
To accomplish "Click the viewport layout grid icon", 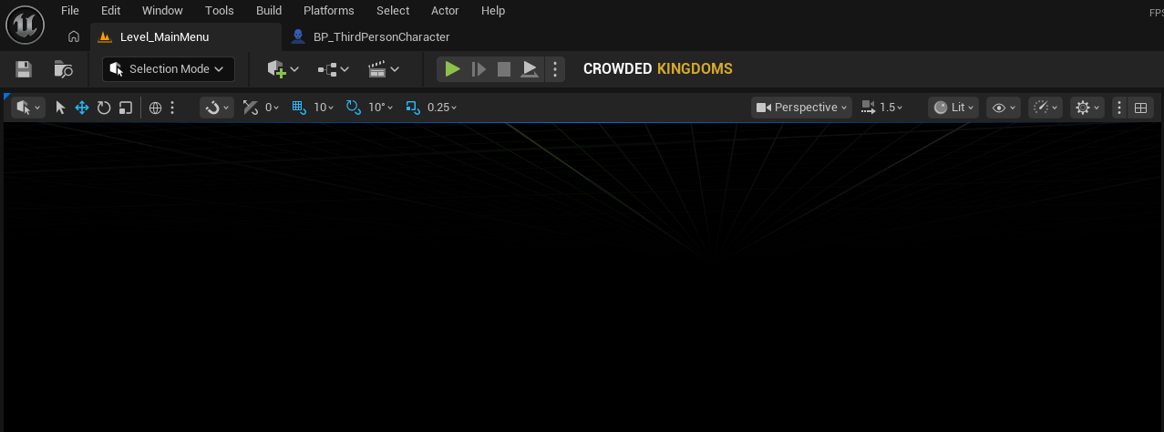I will pyautogui.click(x=1139, y=108).
